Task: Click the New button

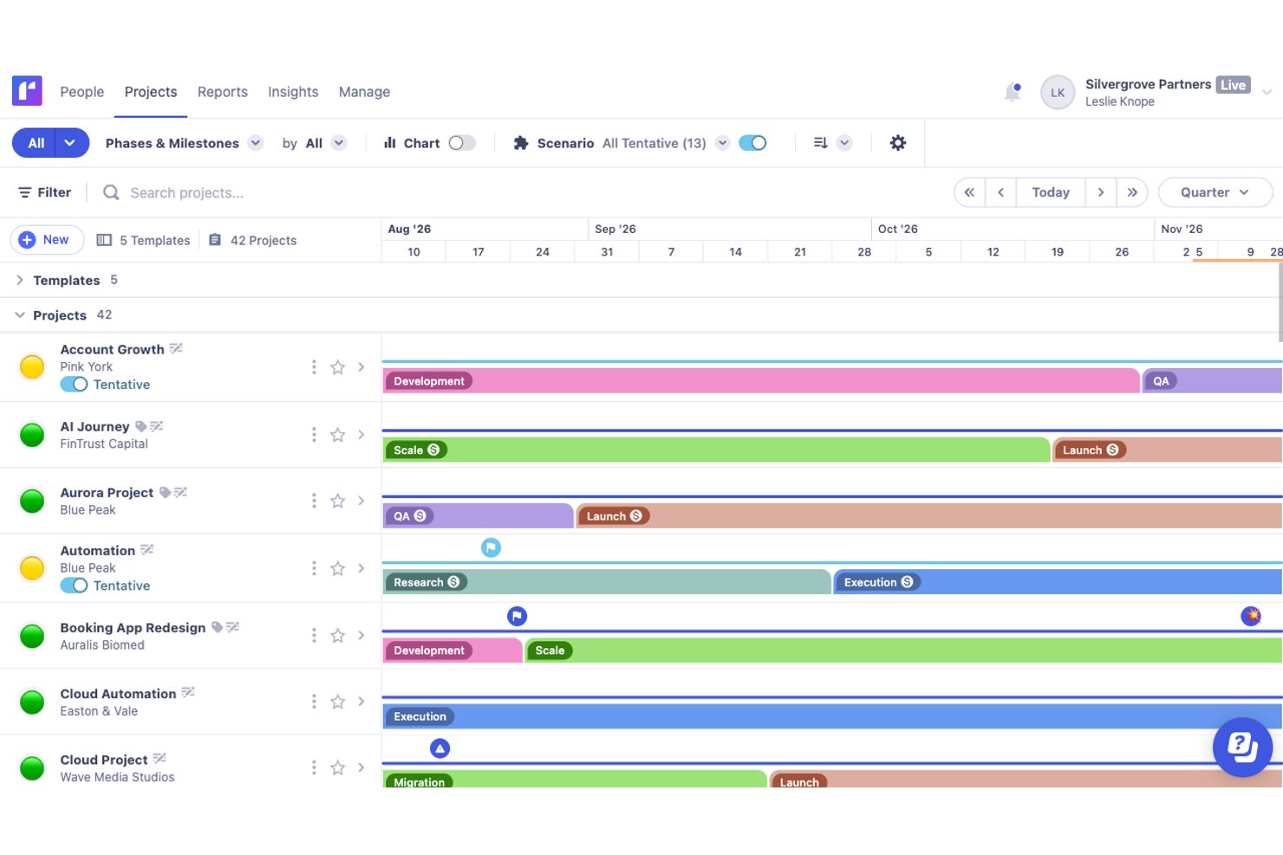Action: 47,240
